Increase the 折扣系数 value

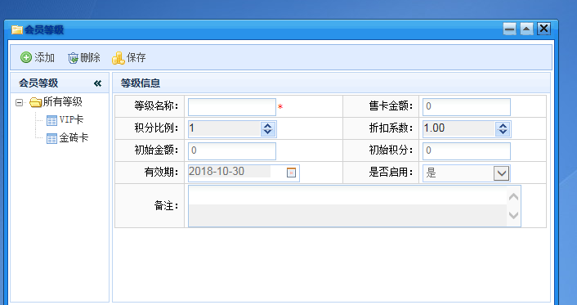click(x=503, y=126)
